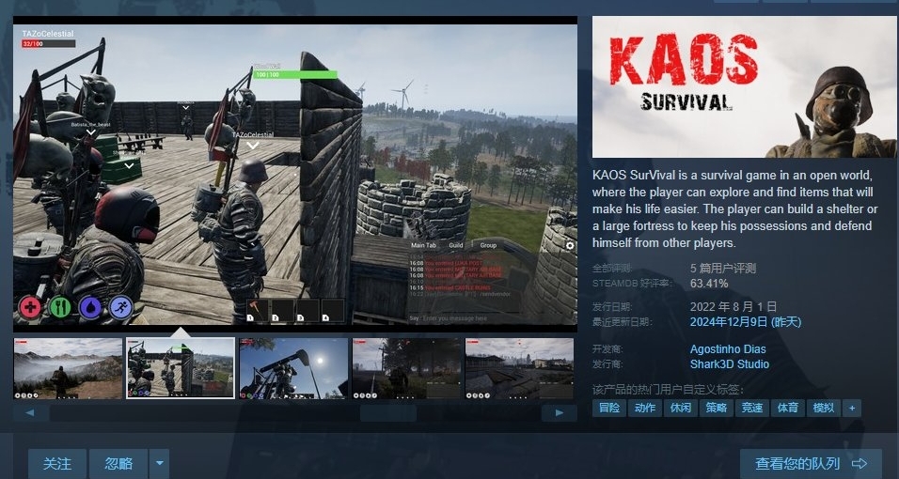
Task: Select the oil pump jack thumbnail
Action: click(293, 368)
